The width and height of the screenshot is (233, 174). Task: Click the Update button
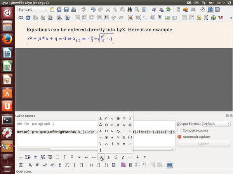click(204, 144)
